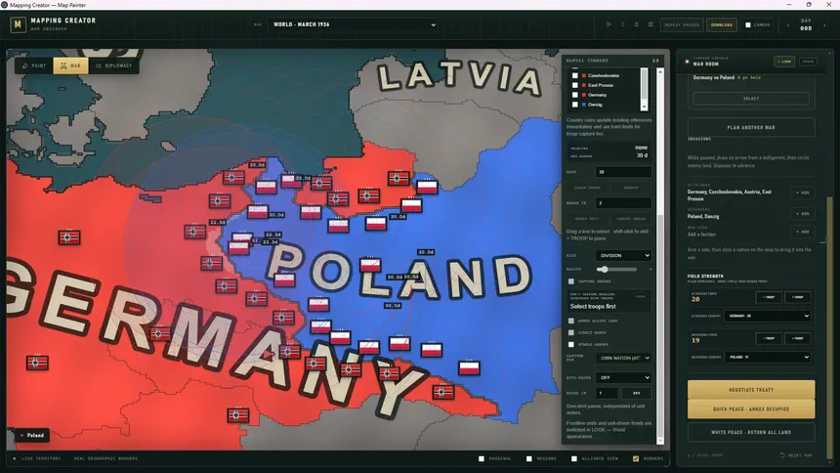840x473 pixels.
Task: Go to next day arrow
Action: [x=824, y=25]
